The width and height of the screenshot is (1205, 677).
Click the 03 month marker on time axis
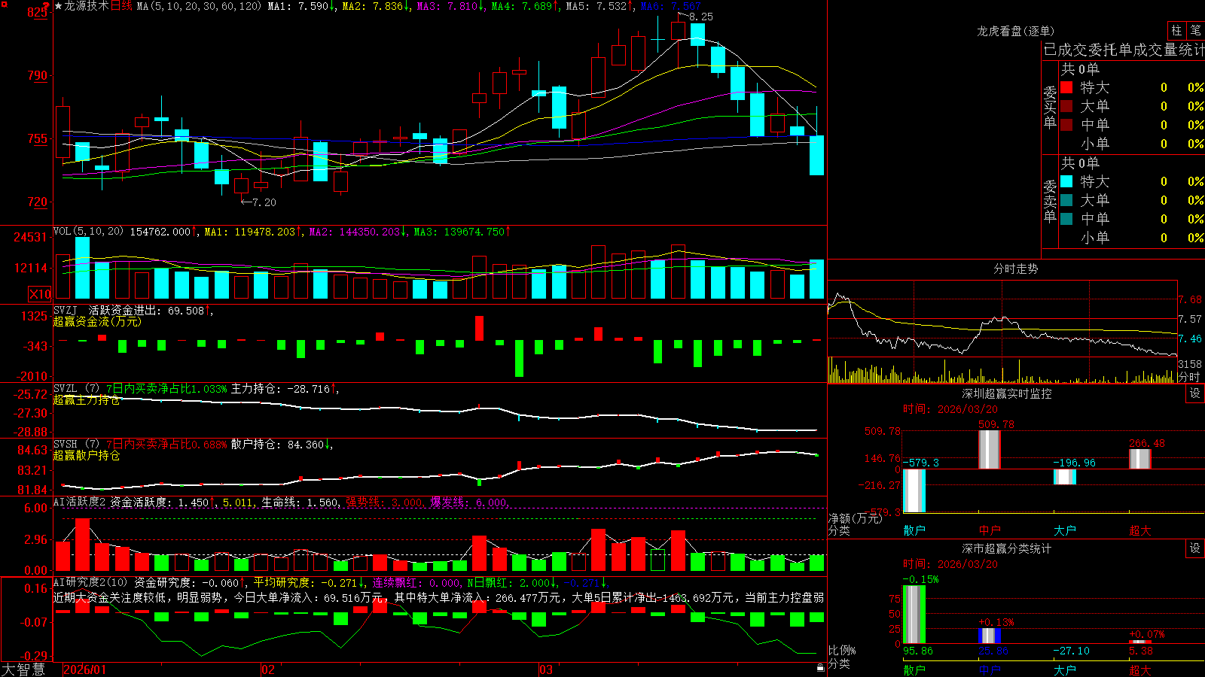pyautogui.click(x=546, y=669)
